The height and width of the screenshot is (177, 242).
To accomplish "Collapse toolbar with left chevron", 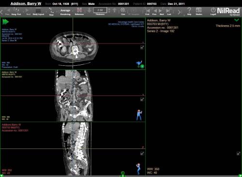I will coord(1,12).
